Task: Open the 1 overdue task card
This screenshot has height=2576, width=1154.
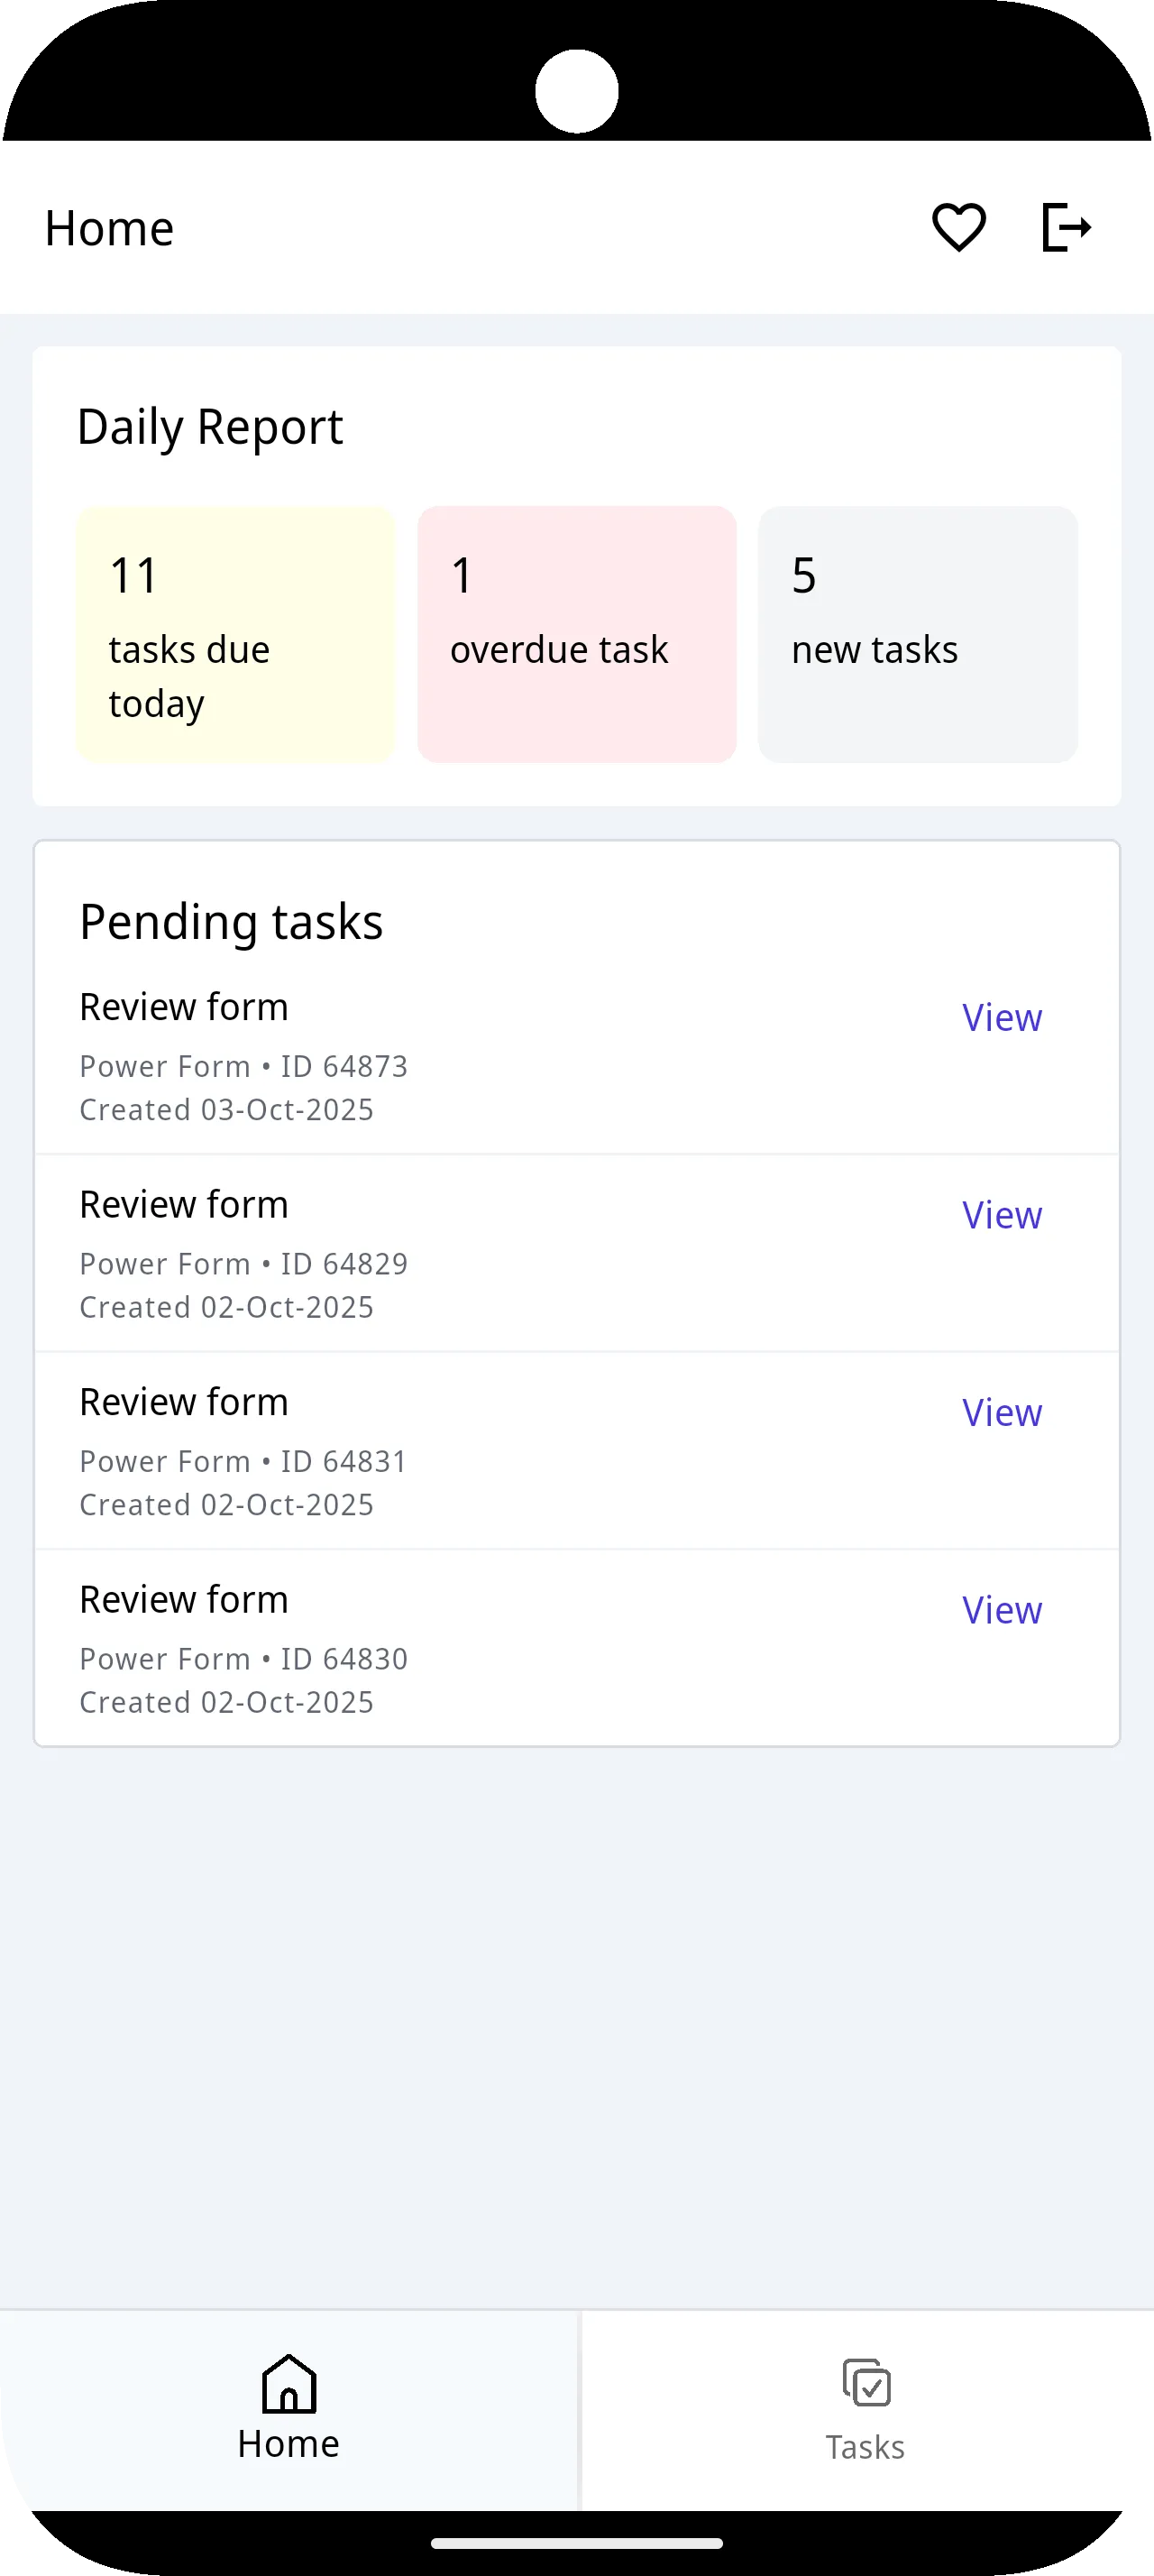Action: pos(576,634)
